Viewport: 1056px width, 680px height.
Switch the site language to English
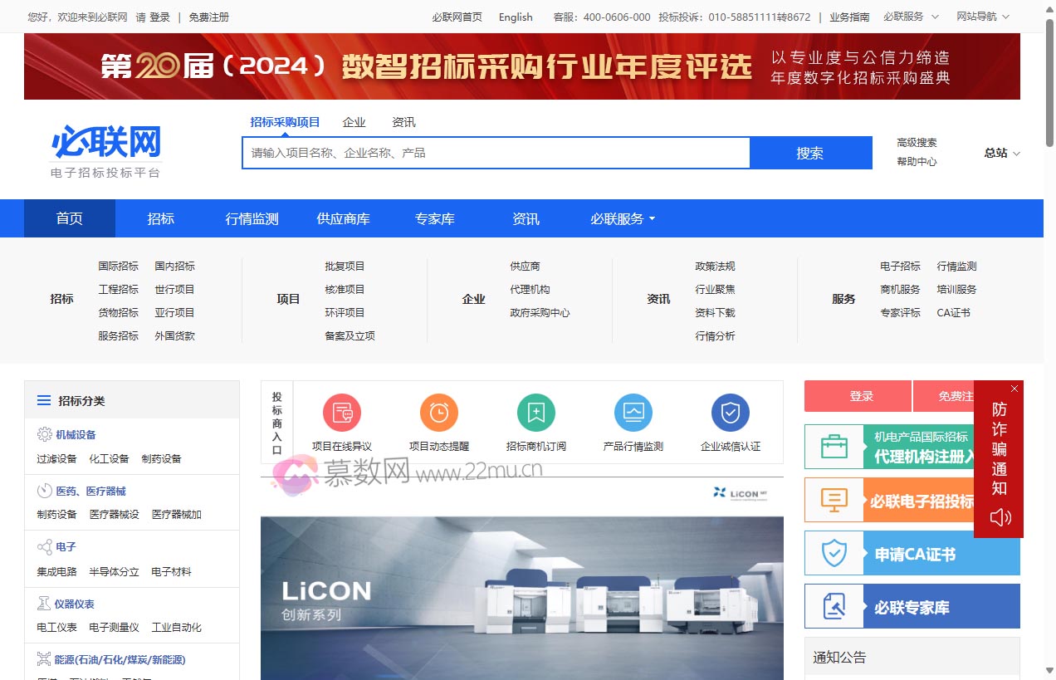[x=515, y=17]
